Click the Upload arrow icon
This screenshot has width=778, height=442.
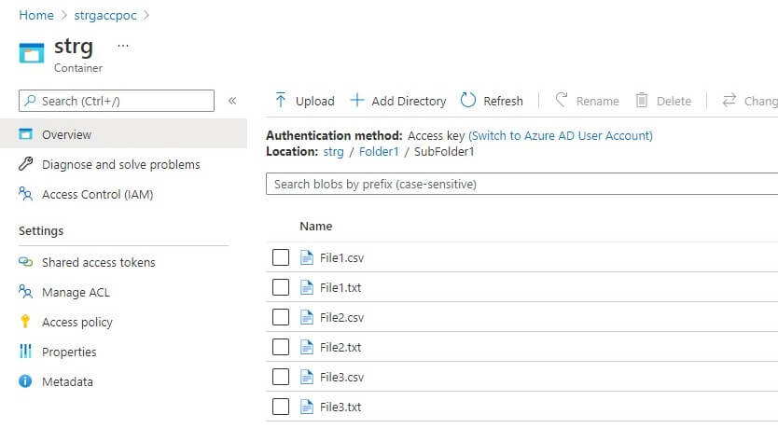tap(281, 101)
